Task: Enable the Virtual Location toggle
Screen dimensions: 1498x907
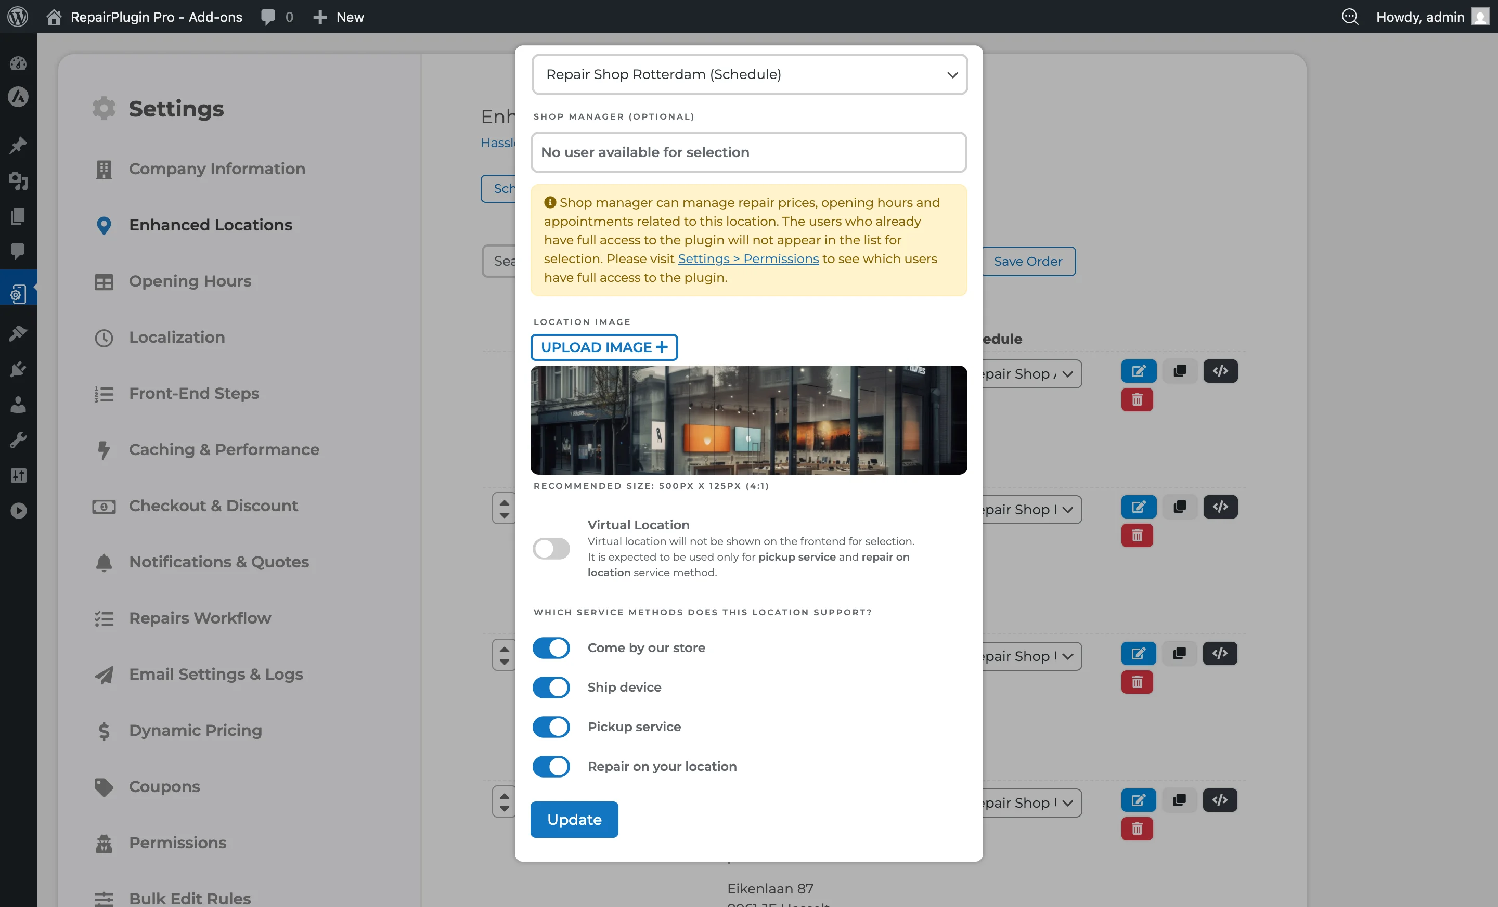Action: [551, 548]
